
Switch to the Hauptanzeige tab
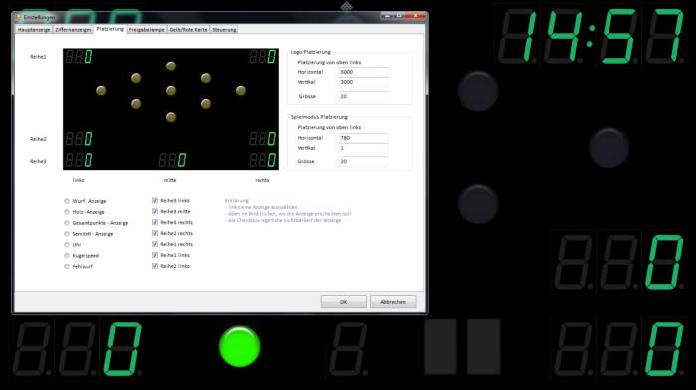(x=34, y=29)
